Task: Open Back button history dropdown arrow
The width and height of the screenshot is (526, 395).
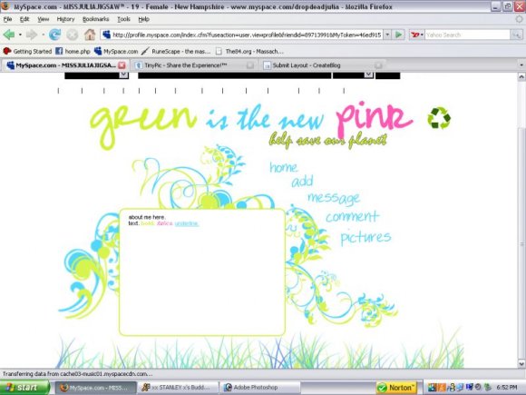Action: tap(20, 35)
